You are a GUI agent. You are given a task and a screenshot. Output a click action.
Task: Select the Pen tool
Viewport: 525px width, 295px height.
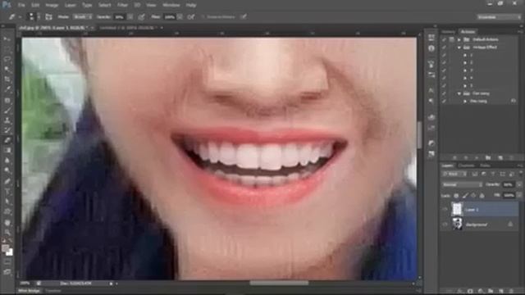pos(7,181)
